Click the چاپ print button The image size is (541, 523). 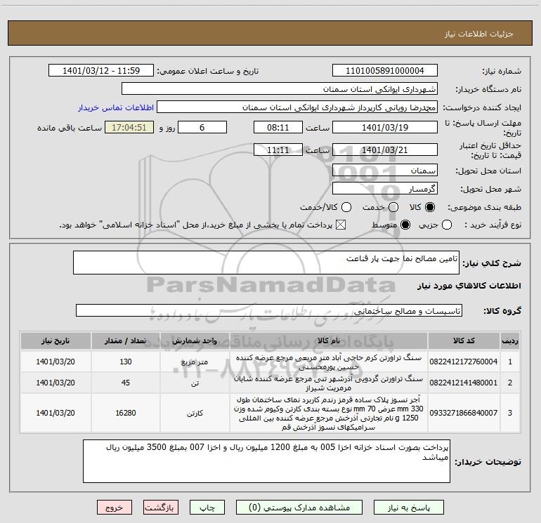(x=207, y=508)
